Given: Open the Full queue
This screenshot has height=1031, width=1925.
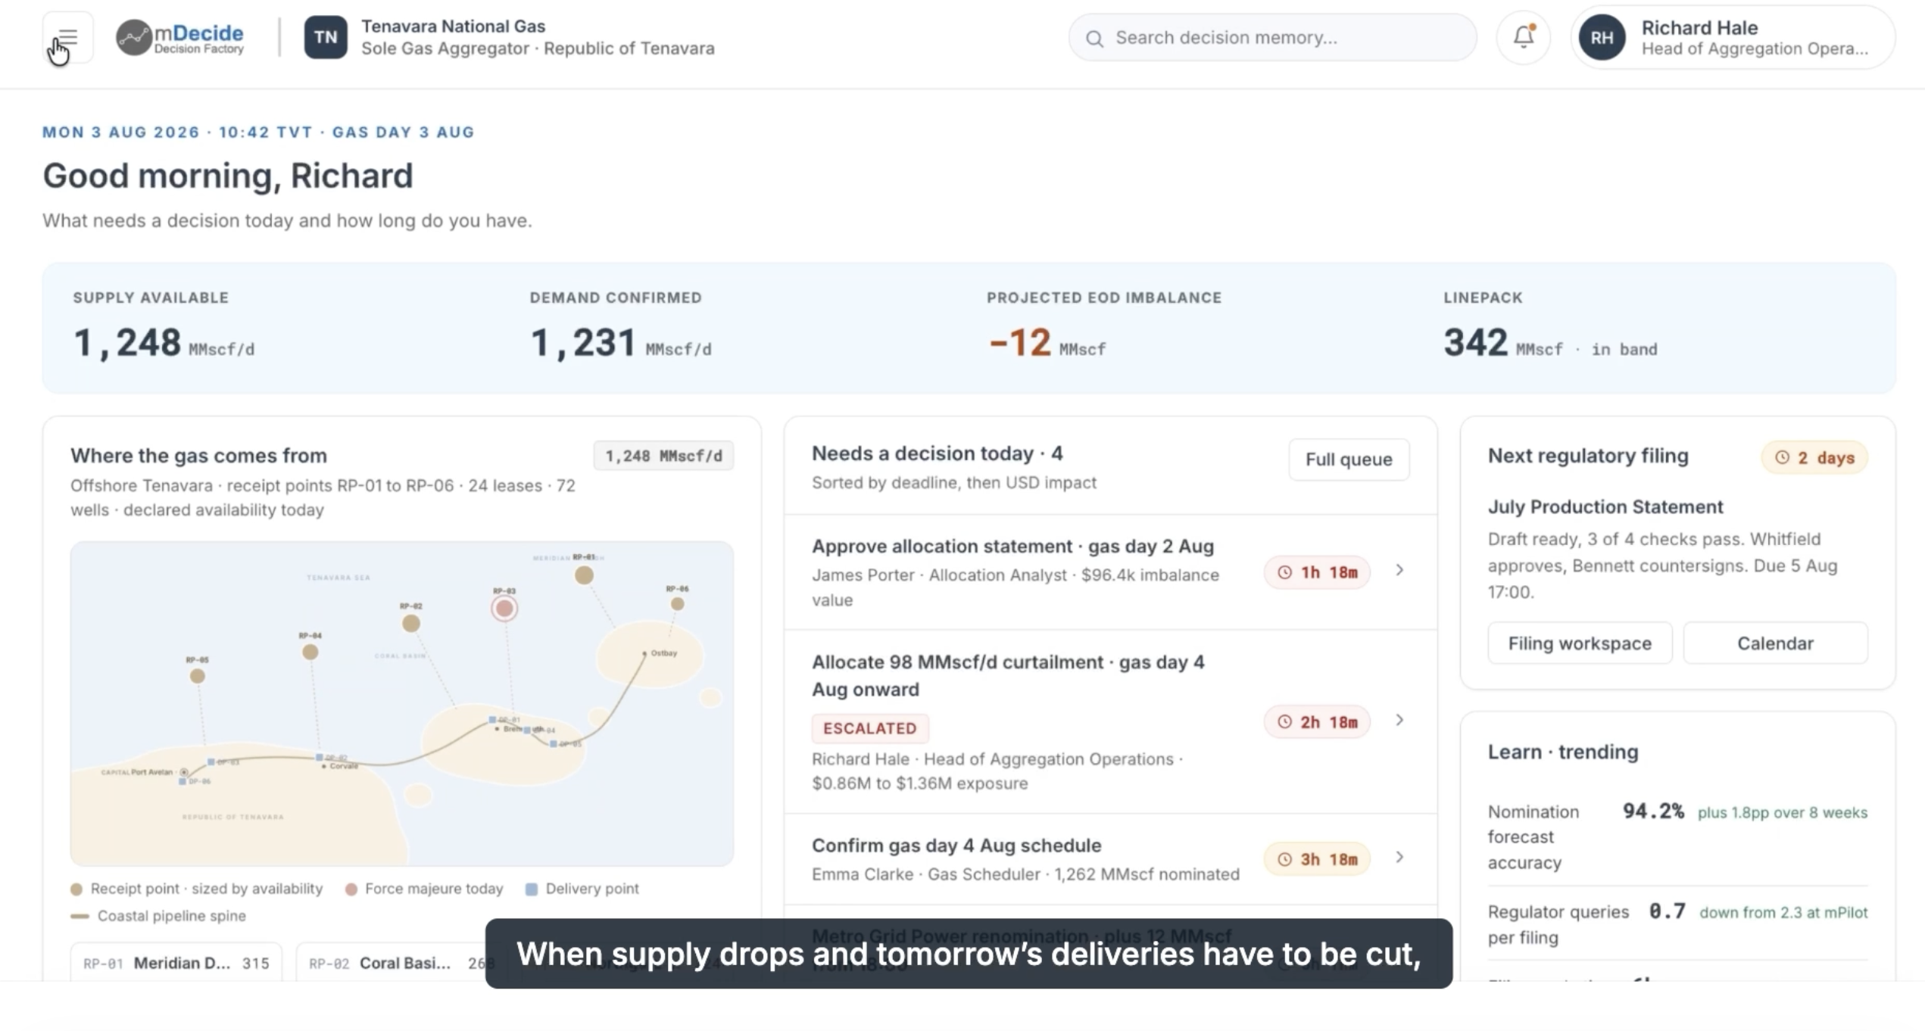Looking at the screenshot, I should click(x=1349, y=459).
